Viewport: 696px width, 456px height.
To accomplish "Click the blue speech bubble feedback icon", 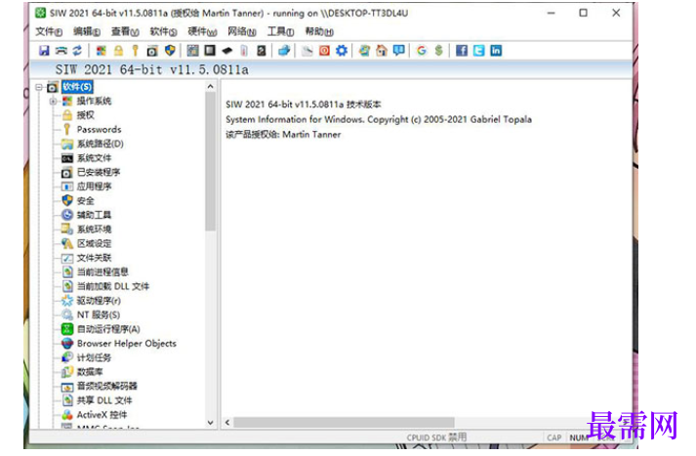I will point(398,51).
